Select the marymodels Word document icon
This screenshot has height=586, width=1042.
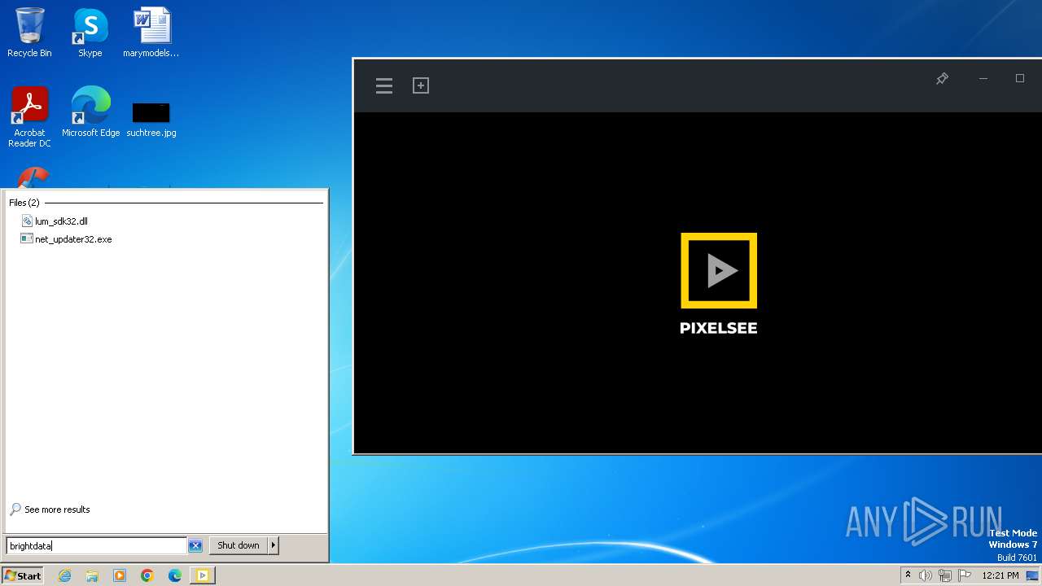coord(151,33)
